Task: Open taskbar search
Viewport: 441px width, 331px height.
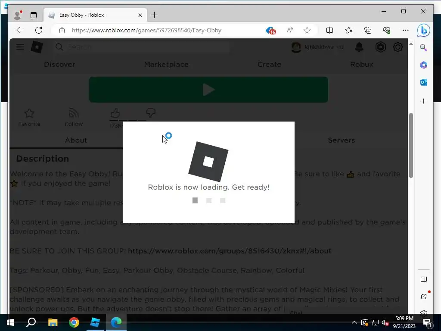Action: (31, 322)
